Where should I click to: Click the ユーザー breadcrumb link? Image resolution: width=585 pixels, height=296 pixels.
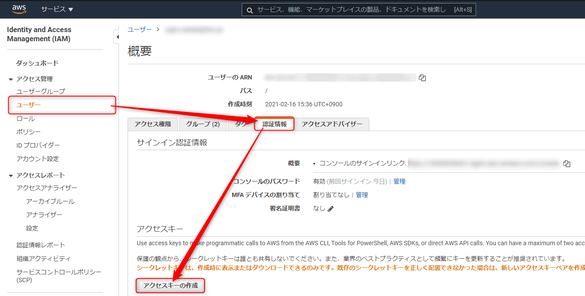[140, 30]
